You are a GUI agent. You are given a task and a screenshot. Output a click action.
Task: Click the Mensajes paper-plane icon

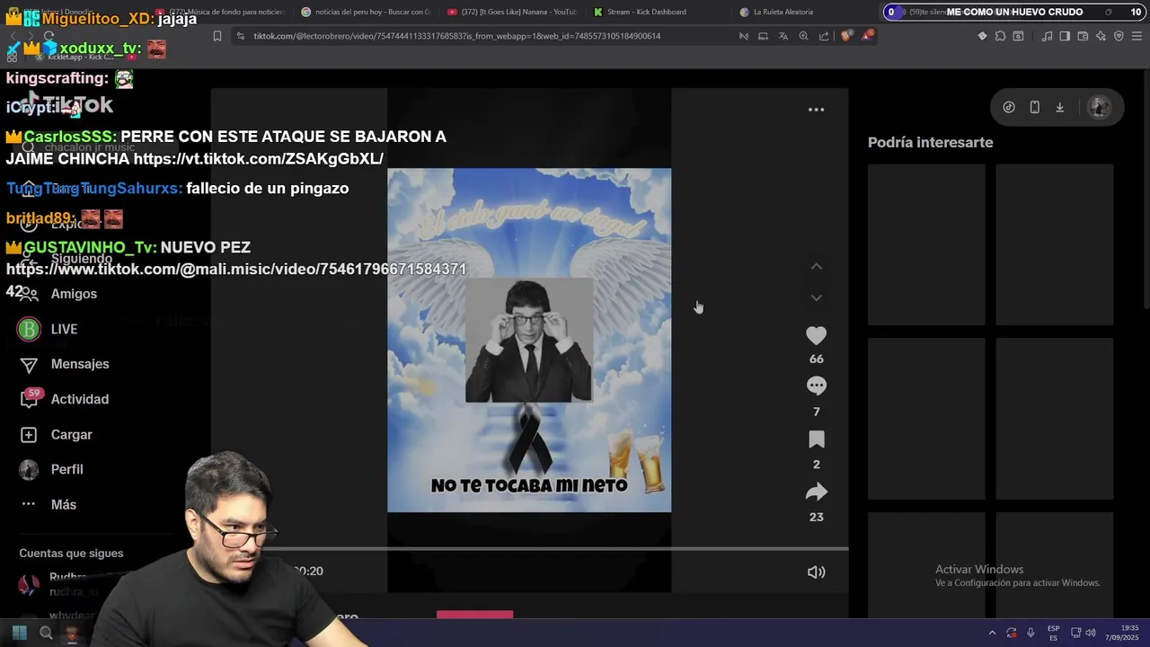click(29, 364)
